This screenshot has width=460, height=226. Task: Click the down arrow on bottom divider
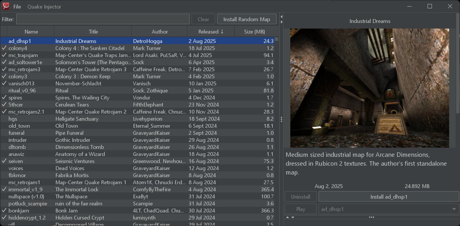pyautogui.click(x=293, y=217)
